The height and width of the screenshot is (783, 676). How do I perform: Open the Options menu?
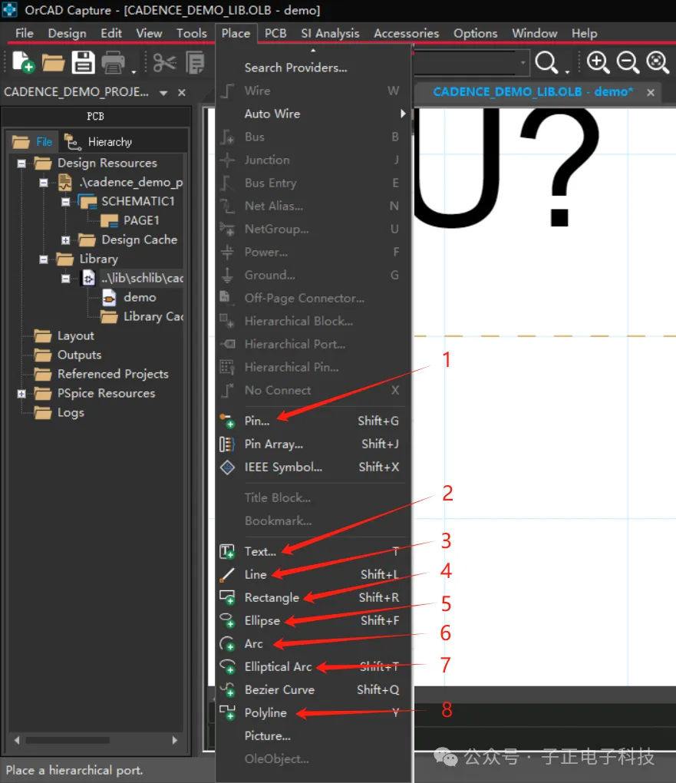(475, 34)
